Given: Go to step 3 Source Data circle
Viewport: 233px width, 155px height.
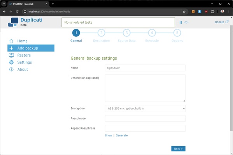Looking at the screenshot, I should coord(126,33).
